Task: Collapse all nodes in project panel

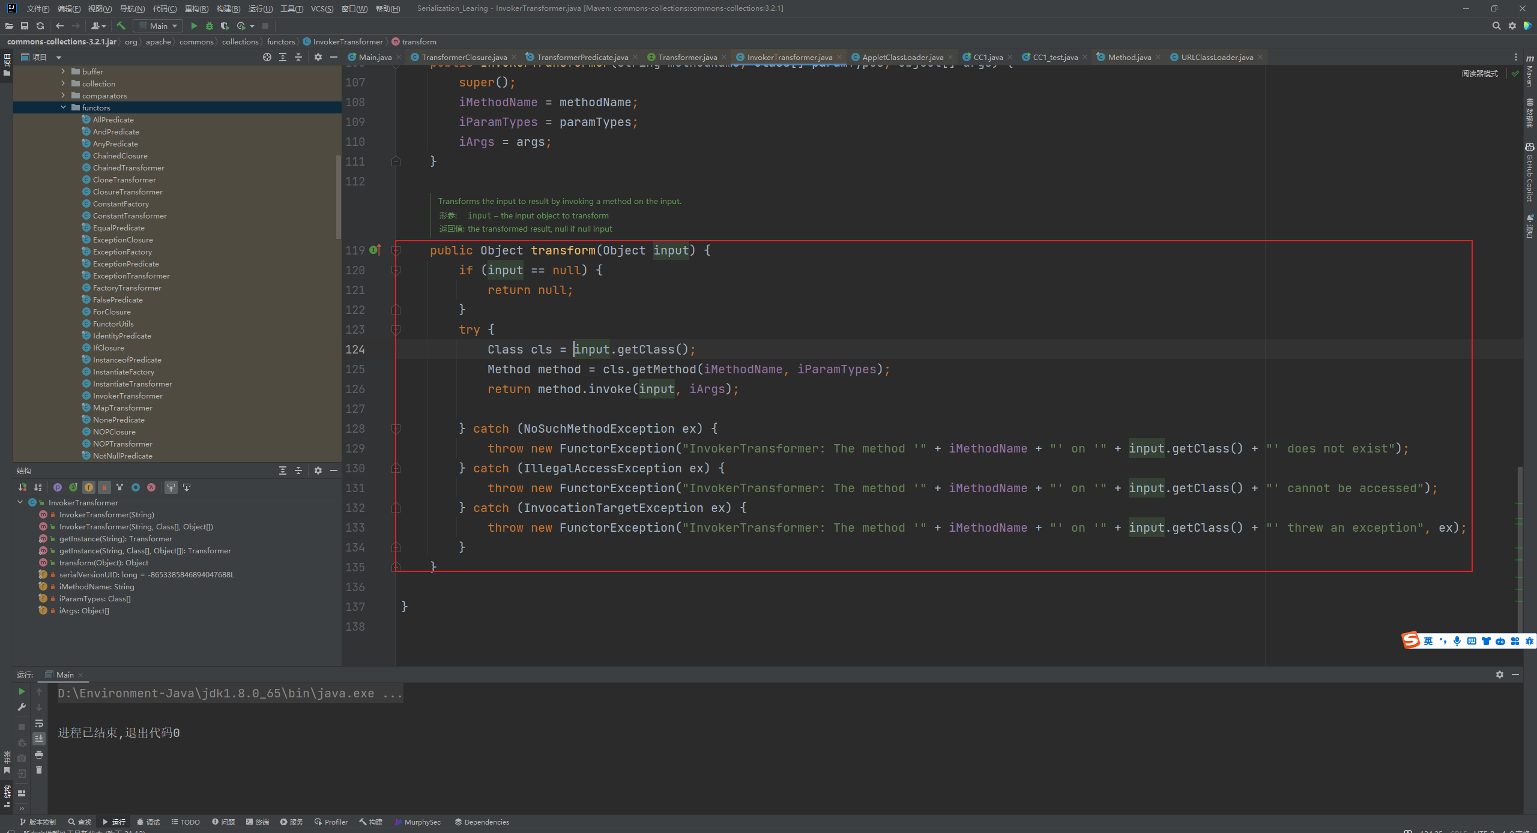Action: coord(298,57)
